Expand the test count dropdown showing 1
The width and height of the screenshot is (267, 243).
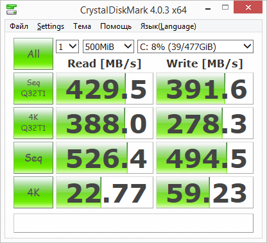(x=67, y=46)
